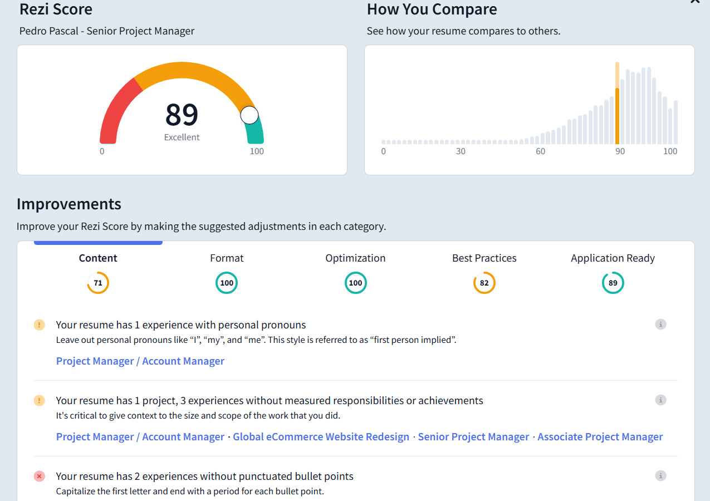Click the highlighted orange bar in comparison chart
Screen dimensions: 710x501
tap(617, 103)
